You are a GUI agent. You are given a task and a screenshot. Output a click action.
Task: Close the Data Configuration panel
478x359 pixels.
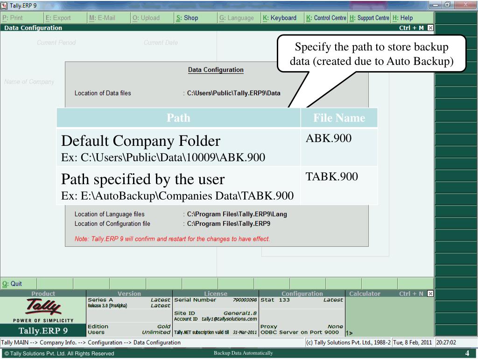[x=430, y=28]
